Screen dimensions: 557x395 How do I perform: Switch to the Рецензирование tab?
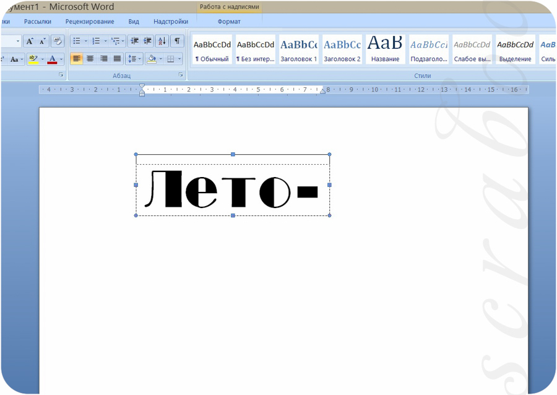(x=90, y=21)
